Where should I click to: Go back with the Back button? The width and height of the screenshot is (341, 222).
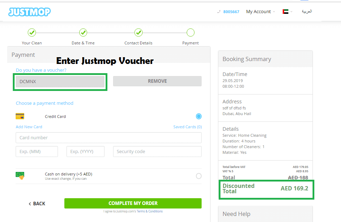(37, 204)
